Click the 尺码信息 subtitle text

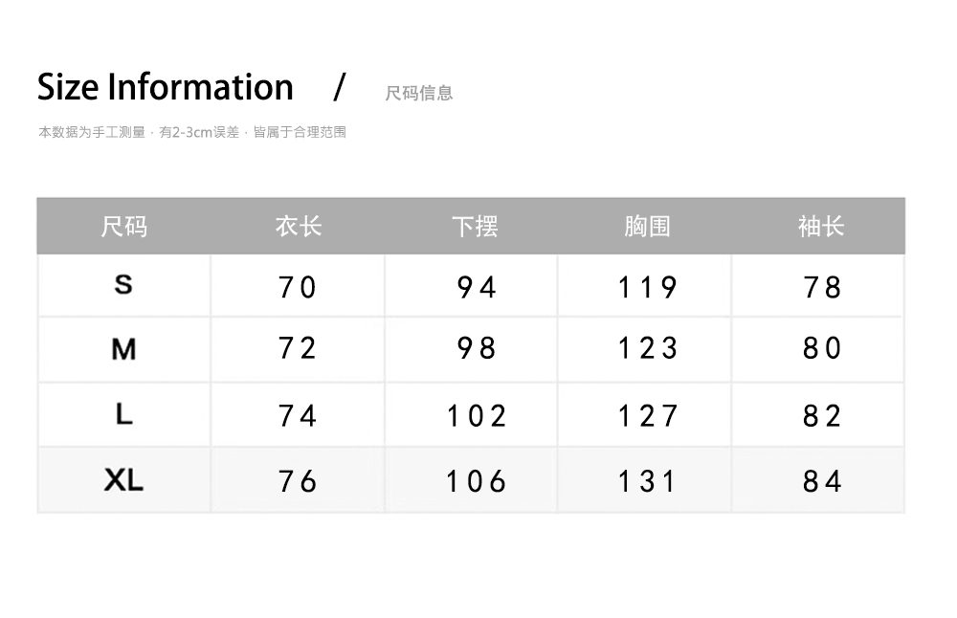(x=418, y=93)
